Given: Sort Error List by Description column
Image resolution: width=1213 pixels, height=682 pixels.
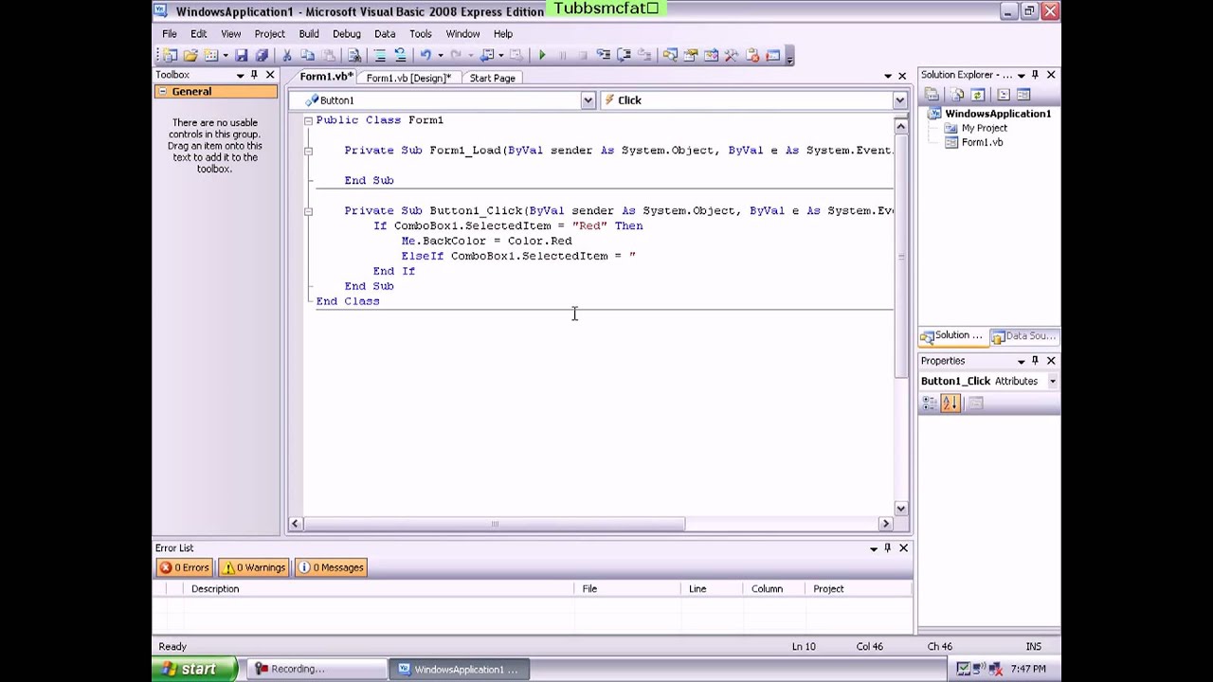Looking at the screenshot, I should coord(379,588).
